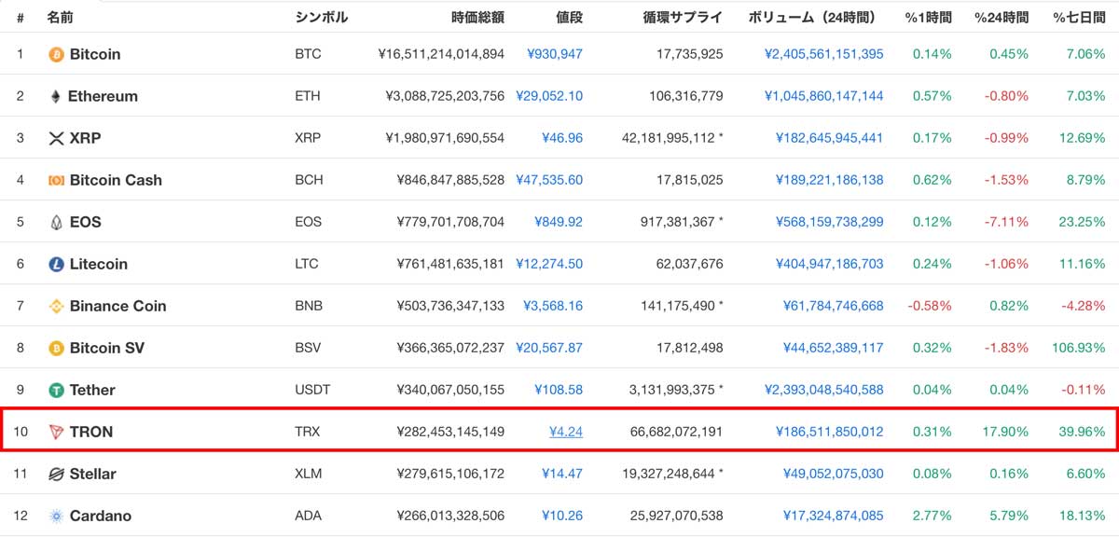Click the Binance Coin logo icon
The image size is (1119, 537).
[x=56, y=306]
